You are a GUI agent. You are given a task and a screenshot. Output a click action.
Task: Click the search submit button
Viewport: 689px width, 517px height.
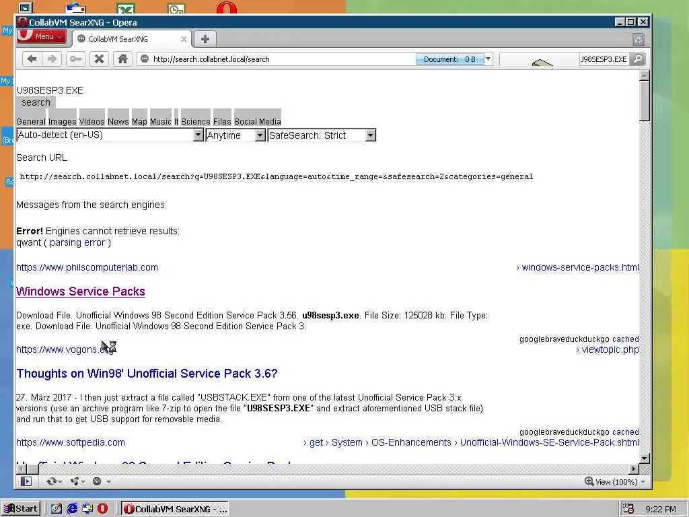36,103
